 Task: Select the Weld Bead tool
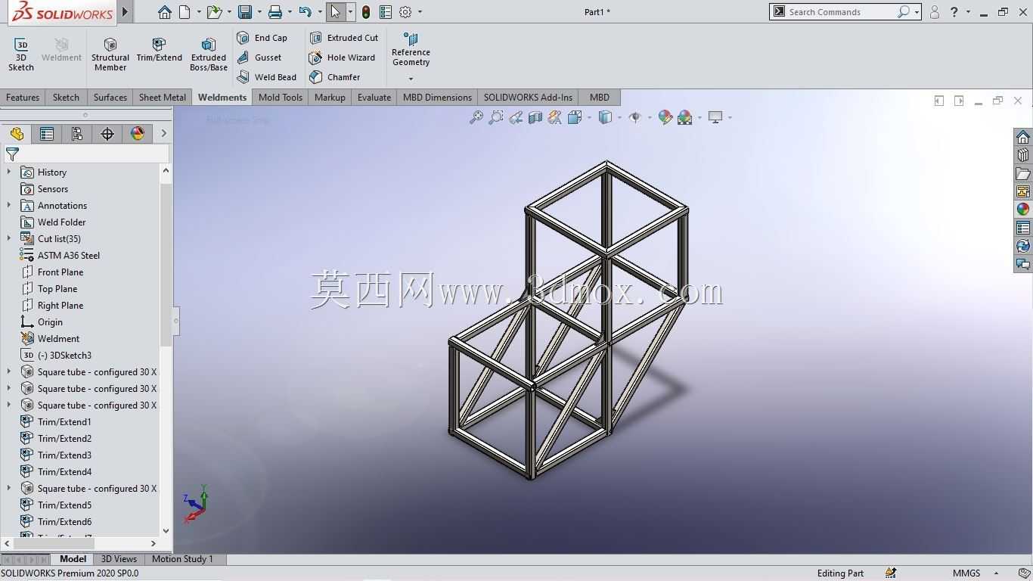pyautogui.click(x=267, y=77)
